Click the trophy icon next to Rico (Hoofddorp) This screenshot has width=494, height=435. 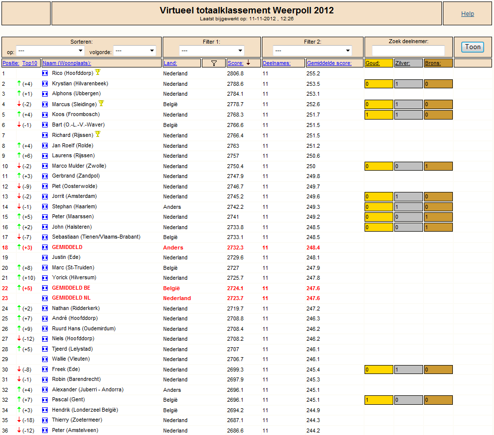point(98,72)
